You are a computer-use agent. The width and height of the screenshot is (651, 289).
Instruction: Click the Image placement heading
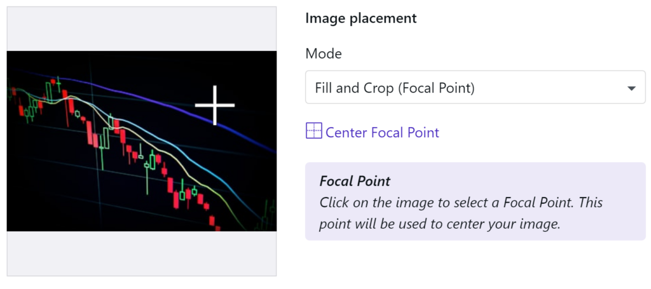tap(361, 18)
